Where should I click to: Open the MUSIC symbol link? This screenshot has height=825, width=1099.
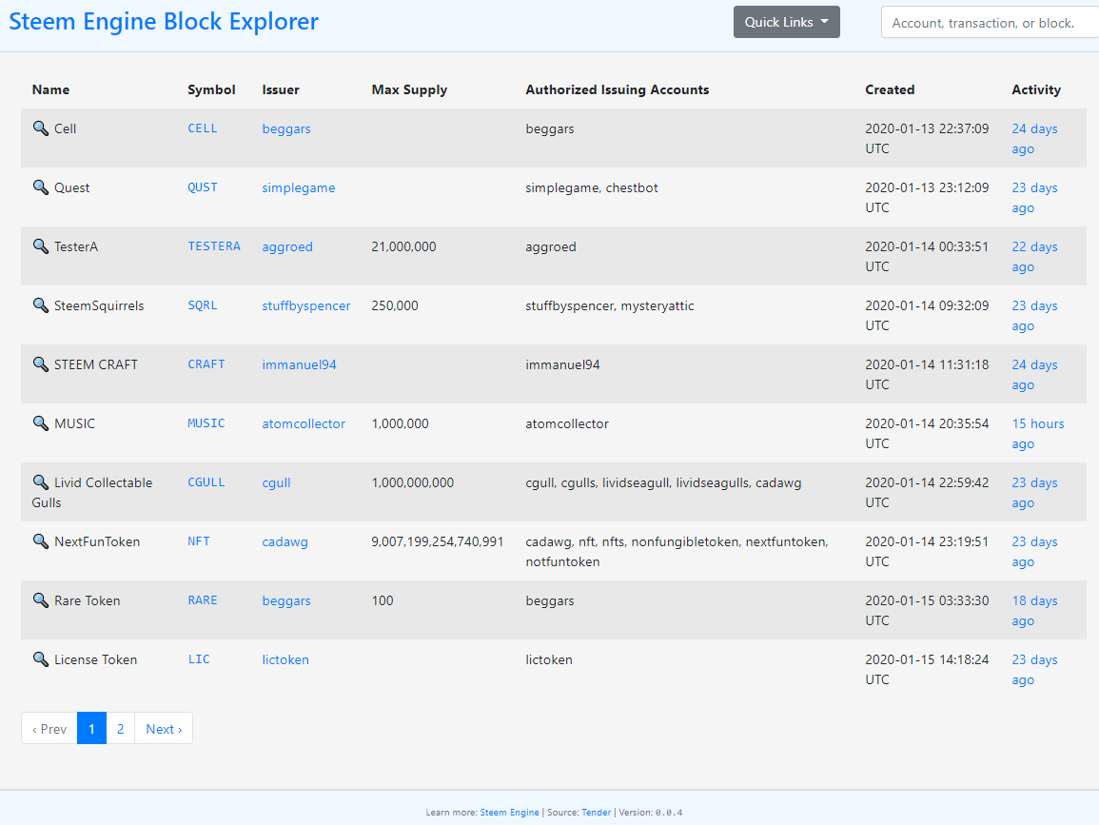pos(206,422)
